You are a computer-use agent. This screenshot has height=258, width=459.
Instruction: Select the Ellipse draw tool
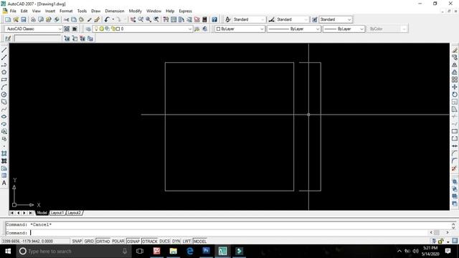click(x=4, y=117)
